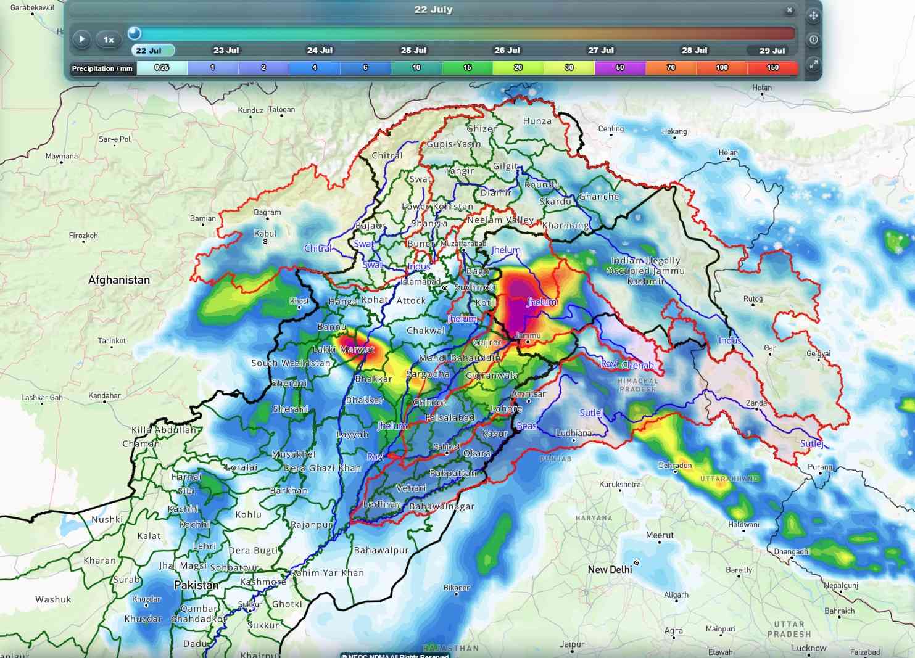915x658 pixels.
Task: Select the 28 Jul timeline marker
Action: (694, 51)
